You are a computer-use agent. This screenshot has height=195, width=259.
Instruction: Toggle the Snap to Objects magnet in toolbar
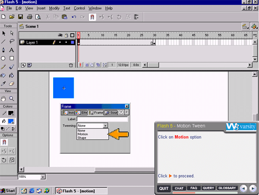coord(92,17)
